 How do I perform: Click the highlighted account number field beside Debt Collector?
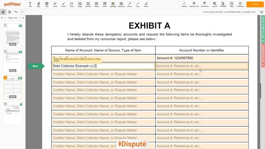(x=202, y=66)
